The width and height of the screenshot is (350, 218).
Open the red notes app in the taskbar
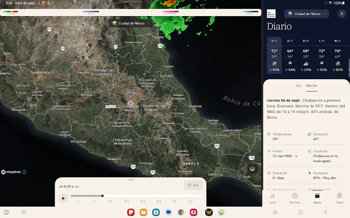(x=131, y=212)
